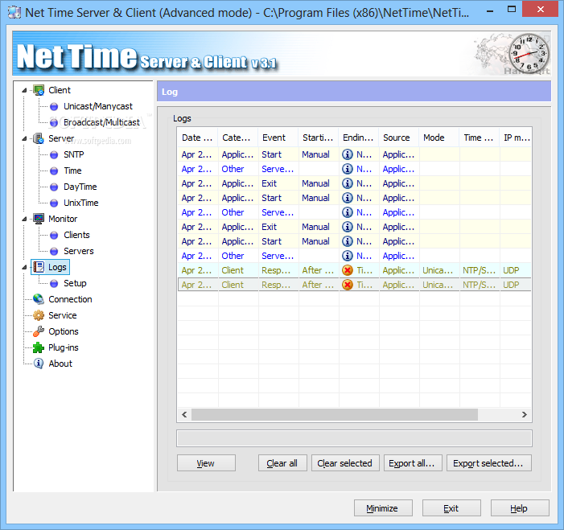The image size is (564, 530).
Task: Click the Options wrench icon
Action: (x=39, y=331)
